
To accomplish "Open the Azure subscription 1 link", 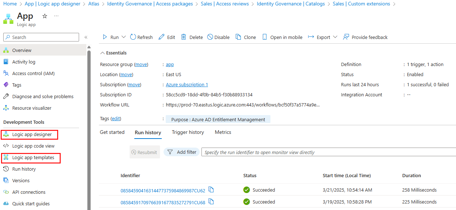I will [x=187, y=85].
